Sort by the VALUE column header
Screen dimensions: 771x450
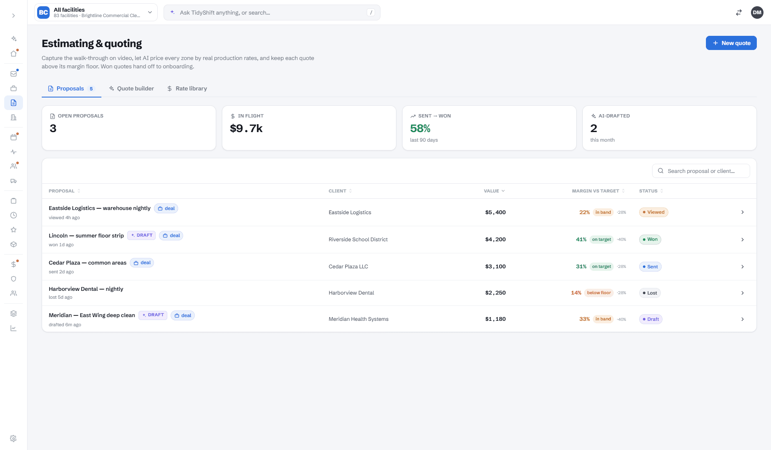click(x=494, y=191)
